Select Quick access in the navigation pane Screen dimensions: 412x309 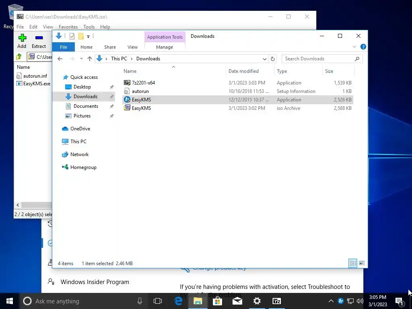pos(80,77)
